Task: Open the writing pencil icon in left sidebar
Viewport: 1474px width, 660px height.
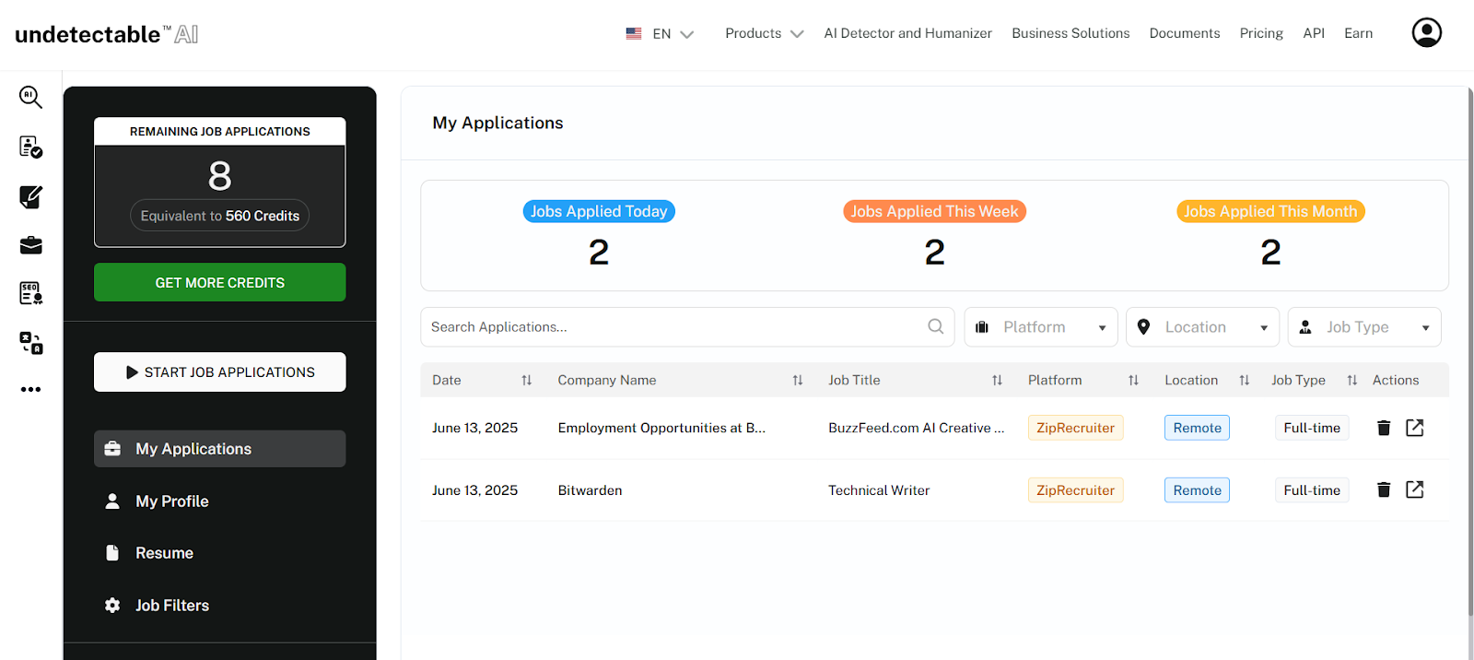Action: (31, 196)
